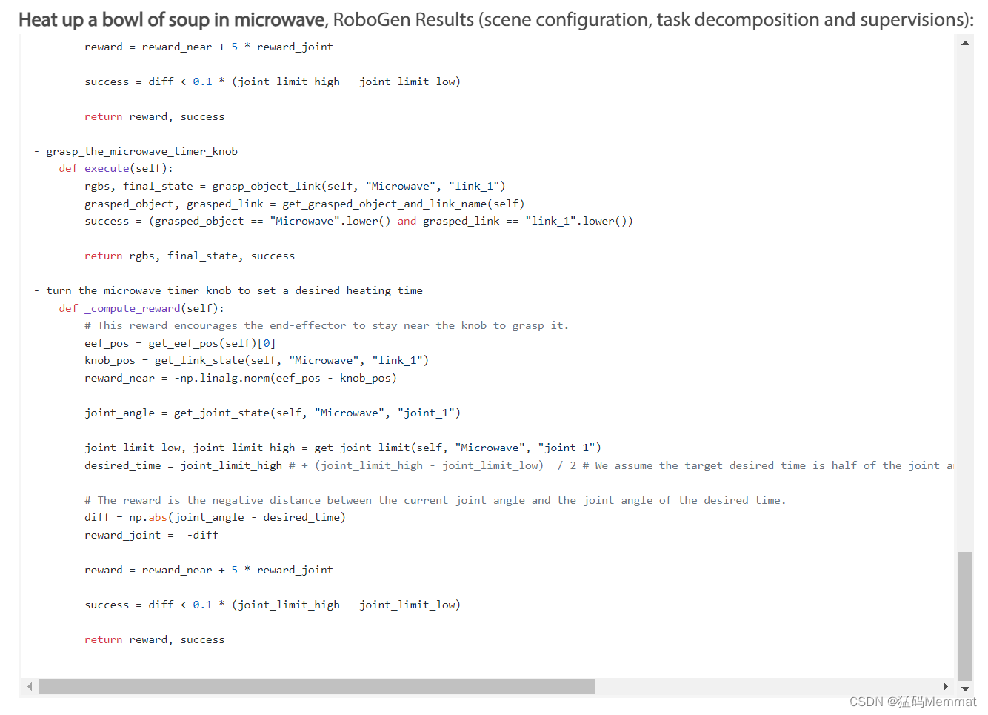
Task: Click the vertical scrollbar up arrow
Action: (x=965, y=43)
